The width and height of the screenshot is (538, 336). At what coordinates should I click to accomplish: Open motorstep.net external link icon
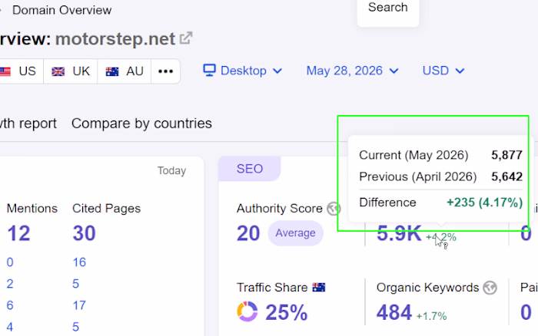point(186,38)
